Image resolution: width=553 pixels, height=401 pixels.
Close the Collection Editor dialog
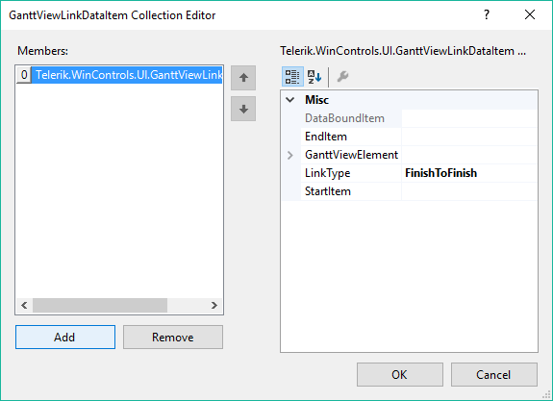[x=529, y=14]
